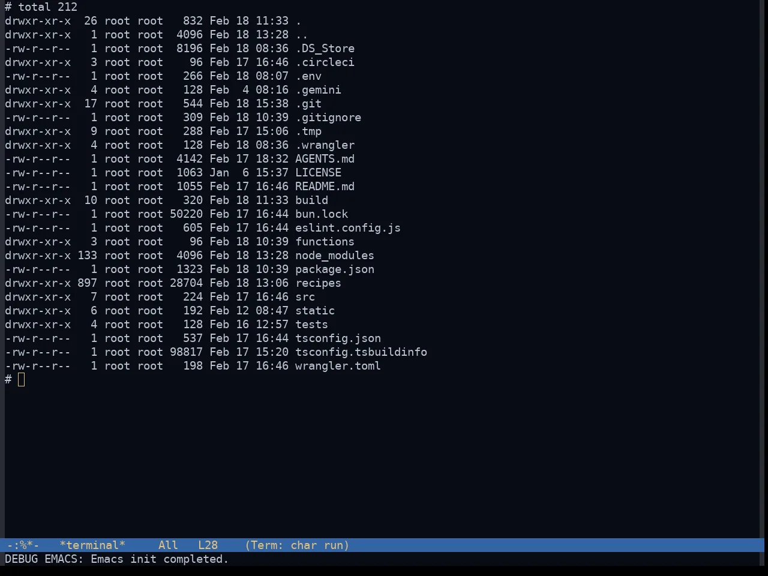Click the README.md file name
The height and width of the screenshot is (576, 768).
click(325, 187)
